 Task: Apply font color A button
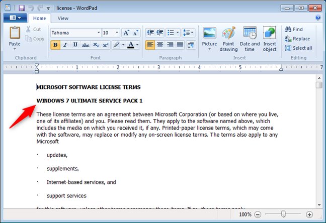point(131,45)
